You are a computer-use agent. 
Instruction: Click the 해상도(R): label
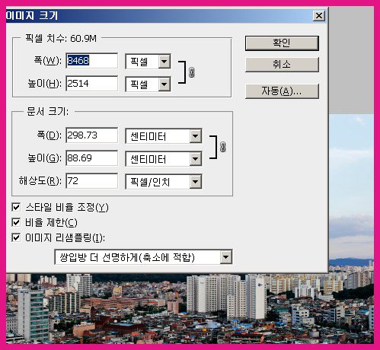40,181
